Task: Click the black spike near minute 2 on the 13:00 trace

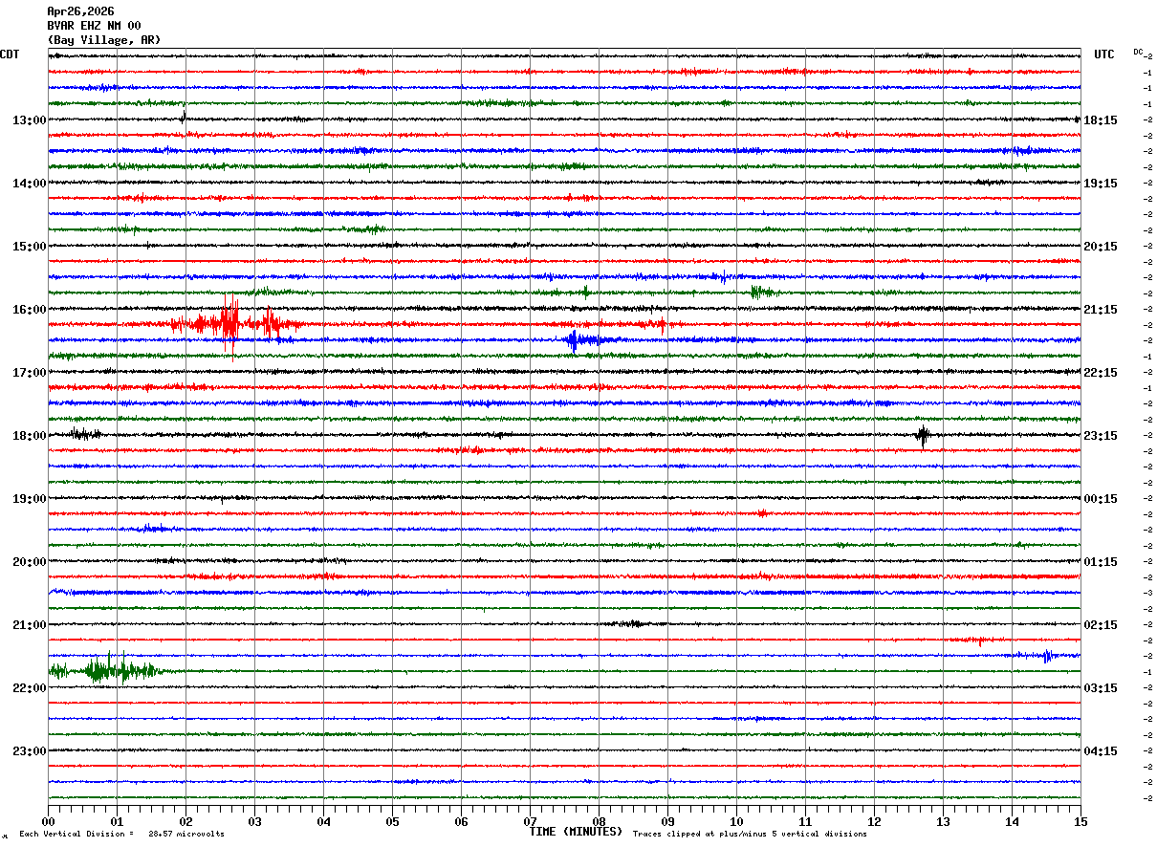Action: [184, 119]
